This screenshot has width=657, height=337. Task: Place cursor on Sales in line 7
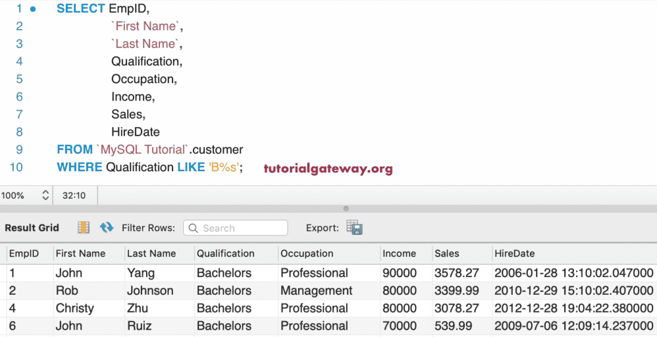coord(126,114)
